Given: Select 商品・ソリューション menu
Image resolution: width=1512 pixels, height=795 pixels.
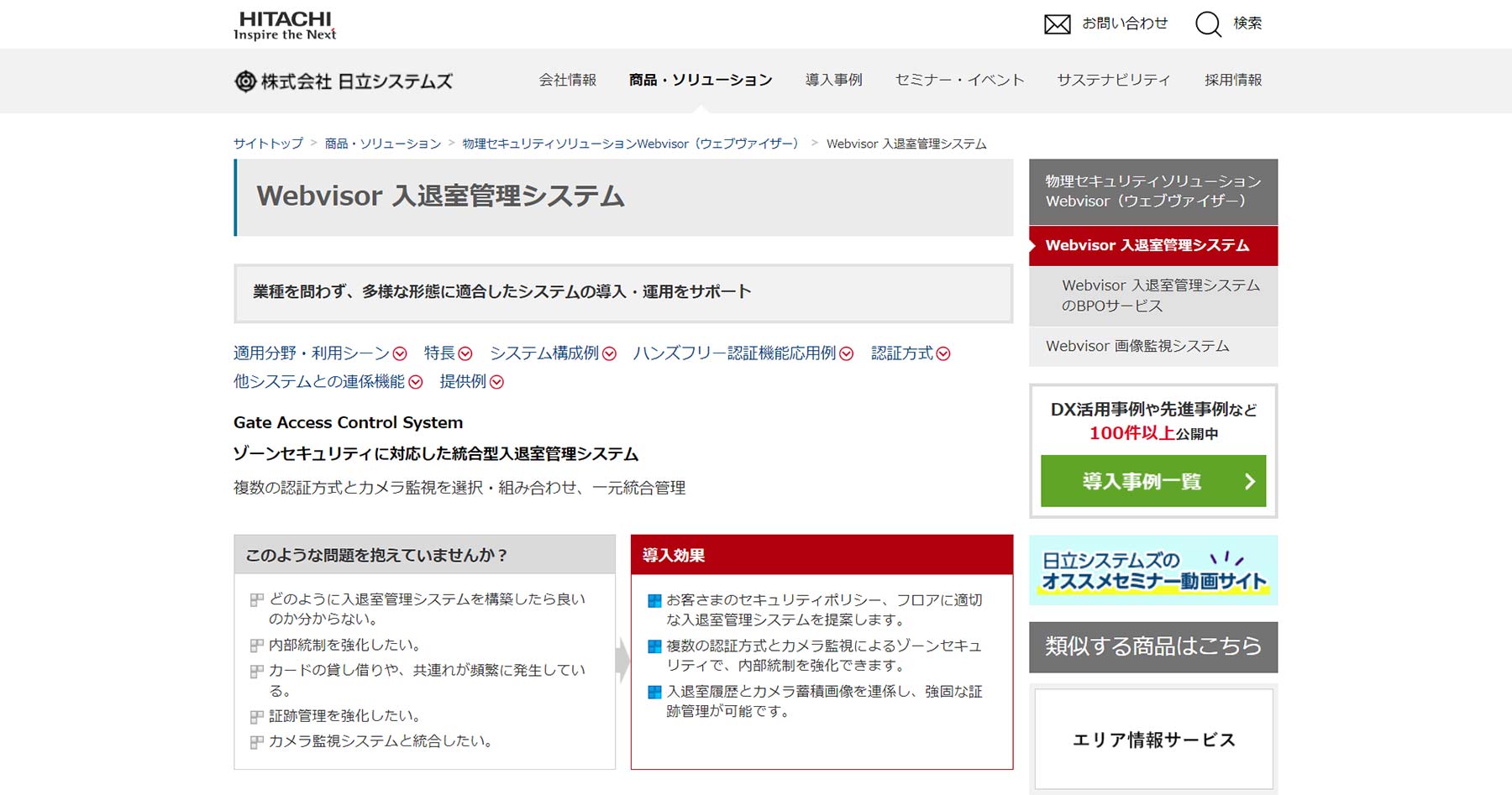Looking at the screenshot, I should pyautogui.click(x=701, y=80).
